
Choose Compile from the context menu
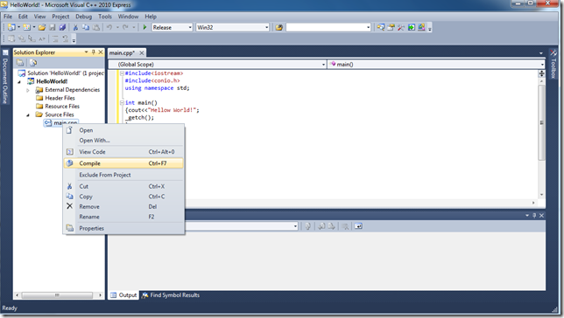point(123,163)
